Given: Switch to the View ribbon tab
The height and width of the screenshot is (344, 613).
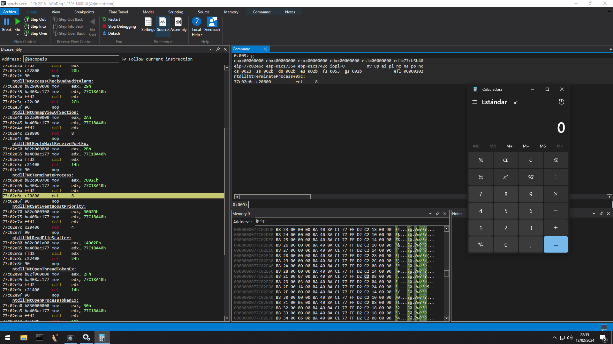Looking at the screenshot, I should 56,12.
